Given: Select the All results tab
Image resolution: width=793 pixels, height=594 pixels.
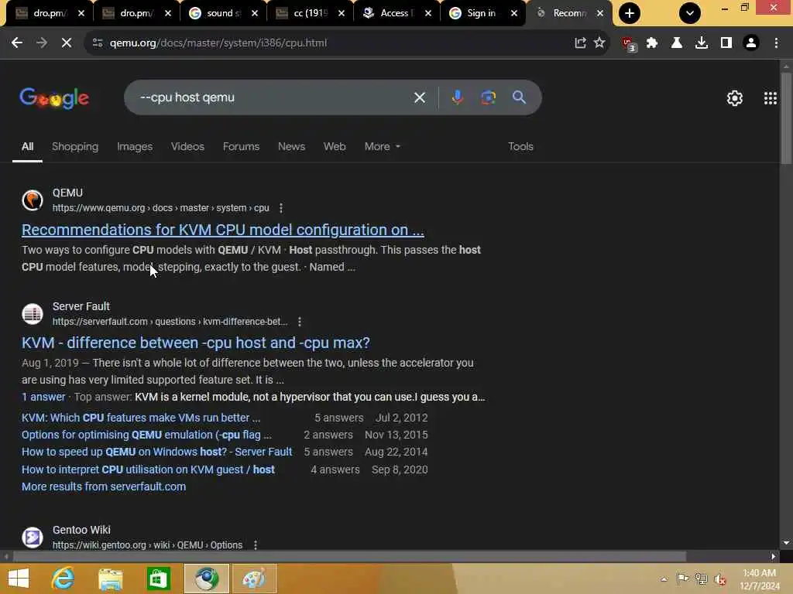Looking at the screenshot, I should pos(27,146).
